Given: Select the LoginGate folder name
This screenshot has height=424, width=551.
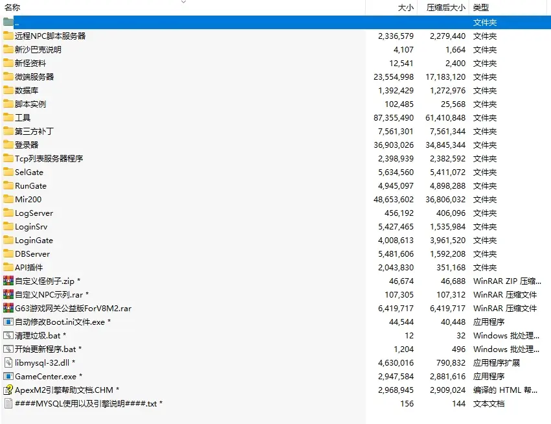Looking at the screenshot, I should [x=34, y=241].
